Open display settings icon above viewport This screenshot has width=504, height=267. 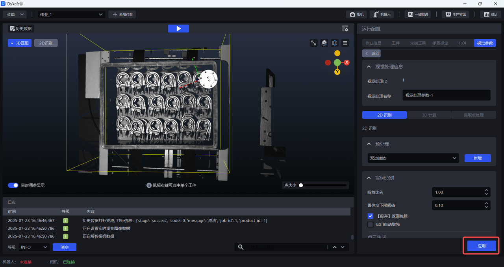pyautogui.click(x=345, y=29)
